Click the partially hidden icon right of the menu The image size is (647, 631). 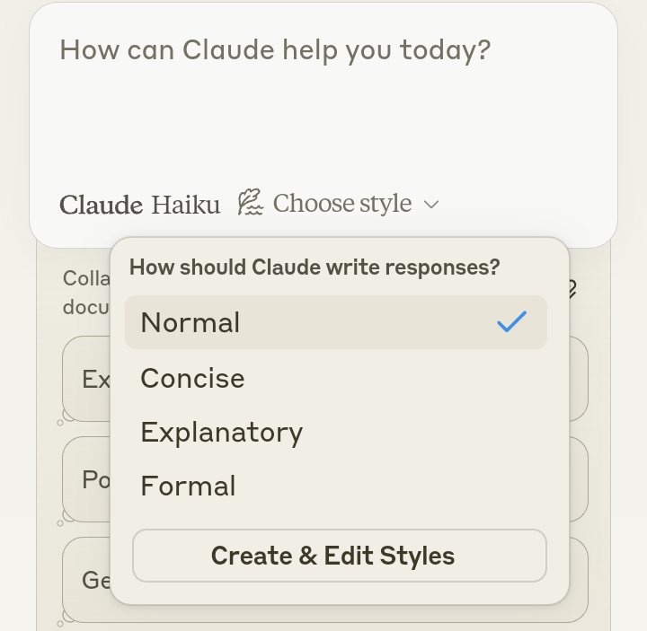[x=571, y=290]
